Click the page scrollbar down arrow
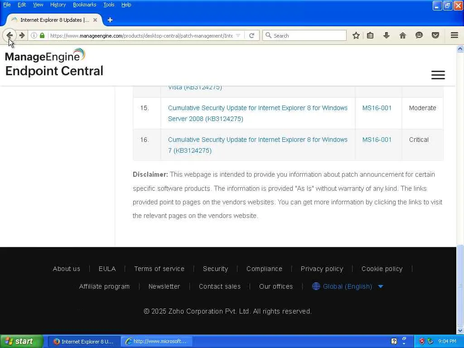The image size is (464, 348). (x=460, y=330)
